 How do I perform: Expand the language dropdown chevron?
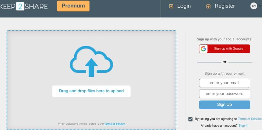click(x=260, y=6)
